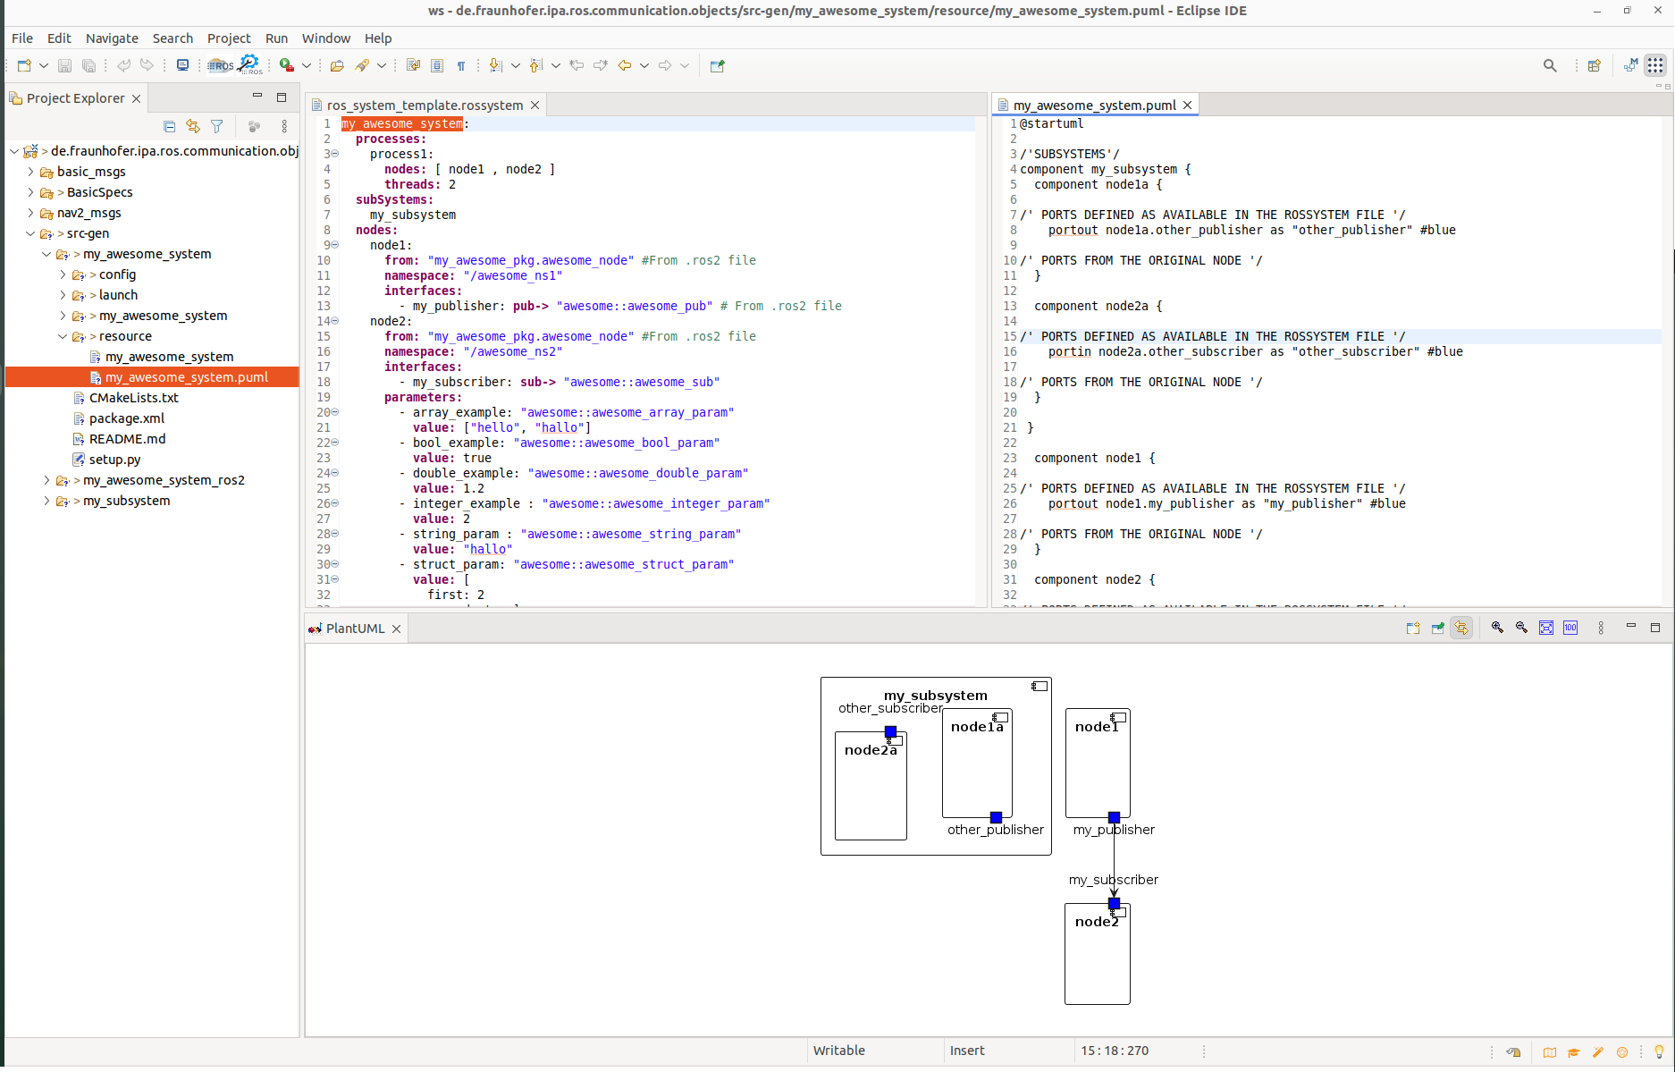Click the back navigation arrow

click(625, 65)
